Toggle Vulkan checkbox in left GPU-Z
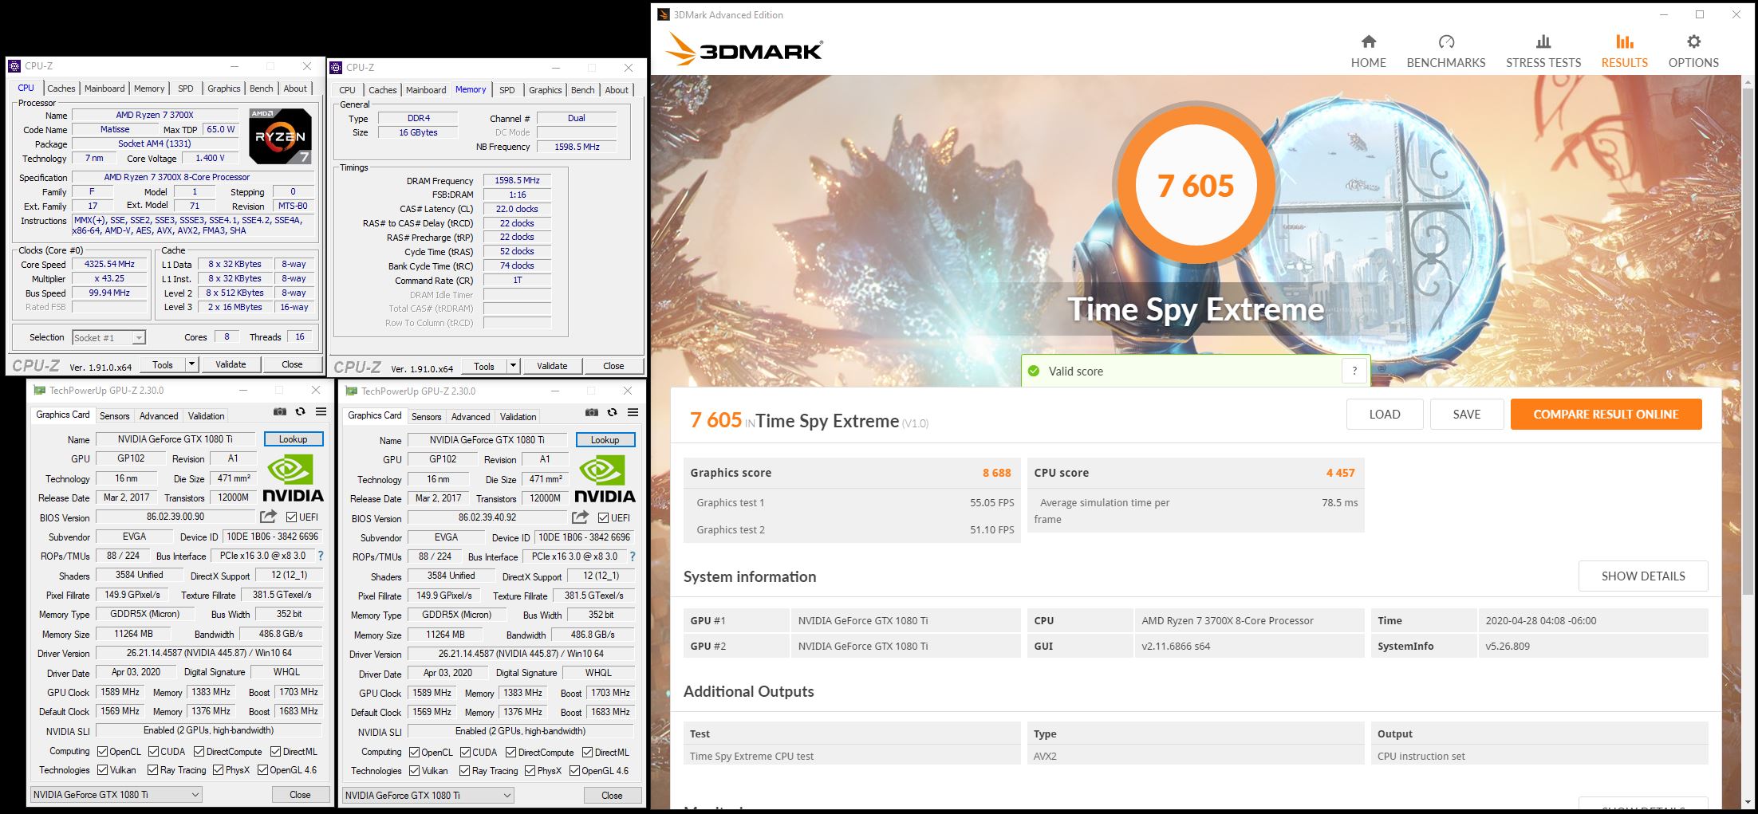The image size is (1758, 814). (x=102, y=769)
